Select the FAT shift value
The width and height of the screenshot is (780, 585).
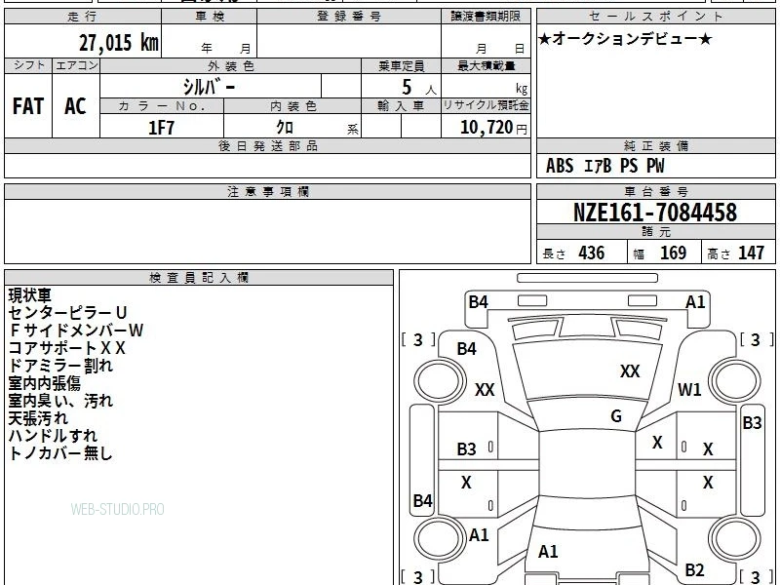[x=28, y=106]
